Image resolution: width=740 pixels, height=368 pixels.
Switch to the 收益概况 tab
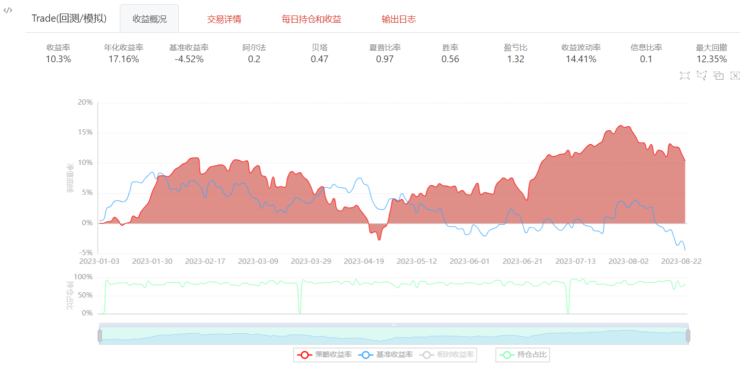coord(149,19)
